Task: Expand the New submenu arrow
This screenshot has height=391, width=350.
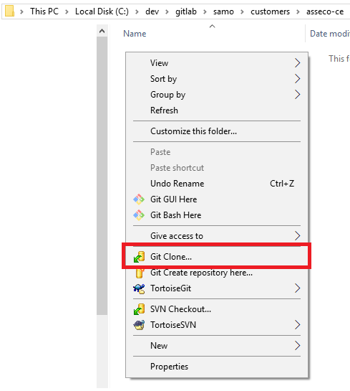Action: pyautogui.click(x=298, y=346)
